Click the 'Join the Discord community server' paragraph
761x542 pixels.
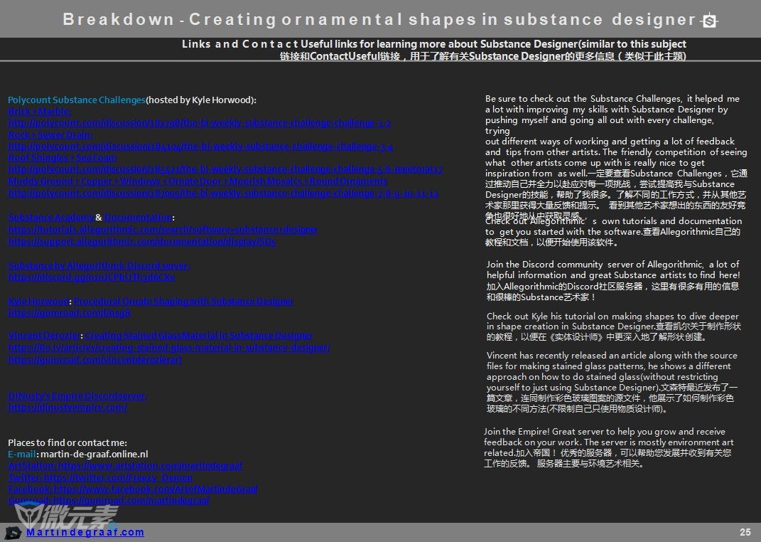[613, 280]
